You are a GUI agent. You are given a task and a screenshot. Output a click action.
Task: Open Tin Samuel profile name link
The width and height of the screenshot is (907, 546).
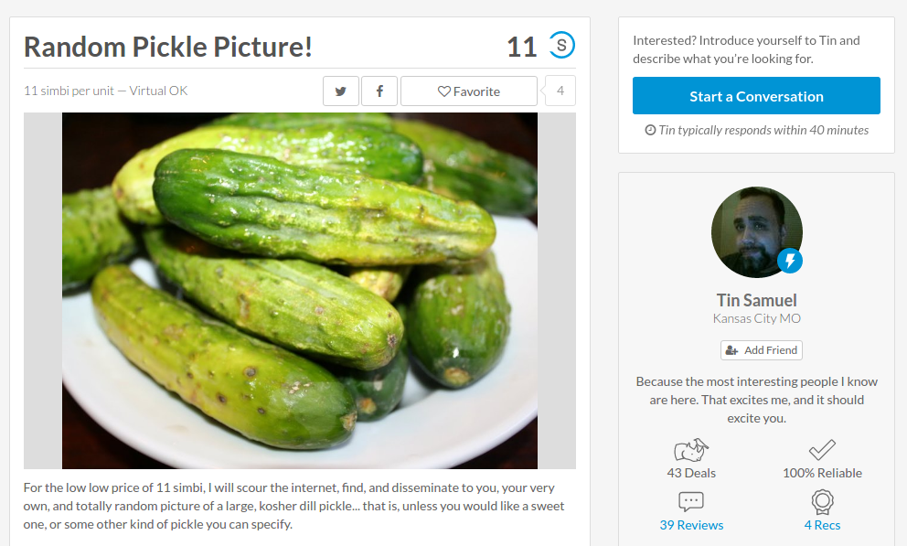pos(757,300)
